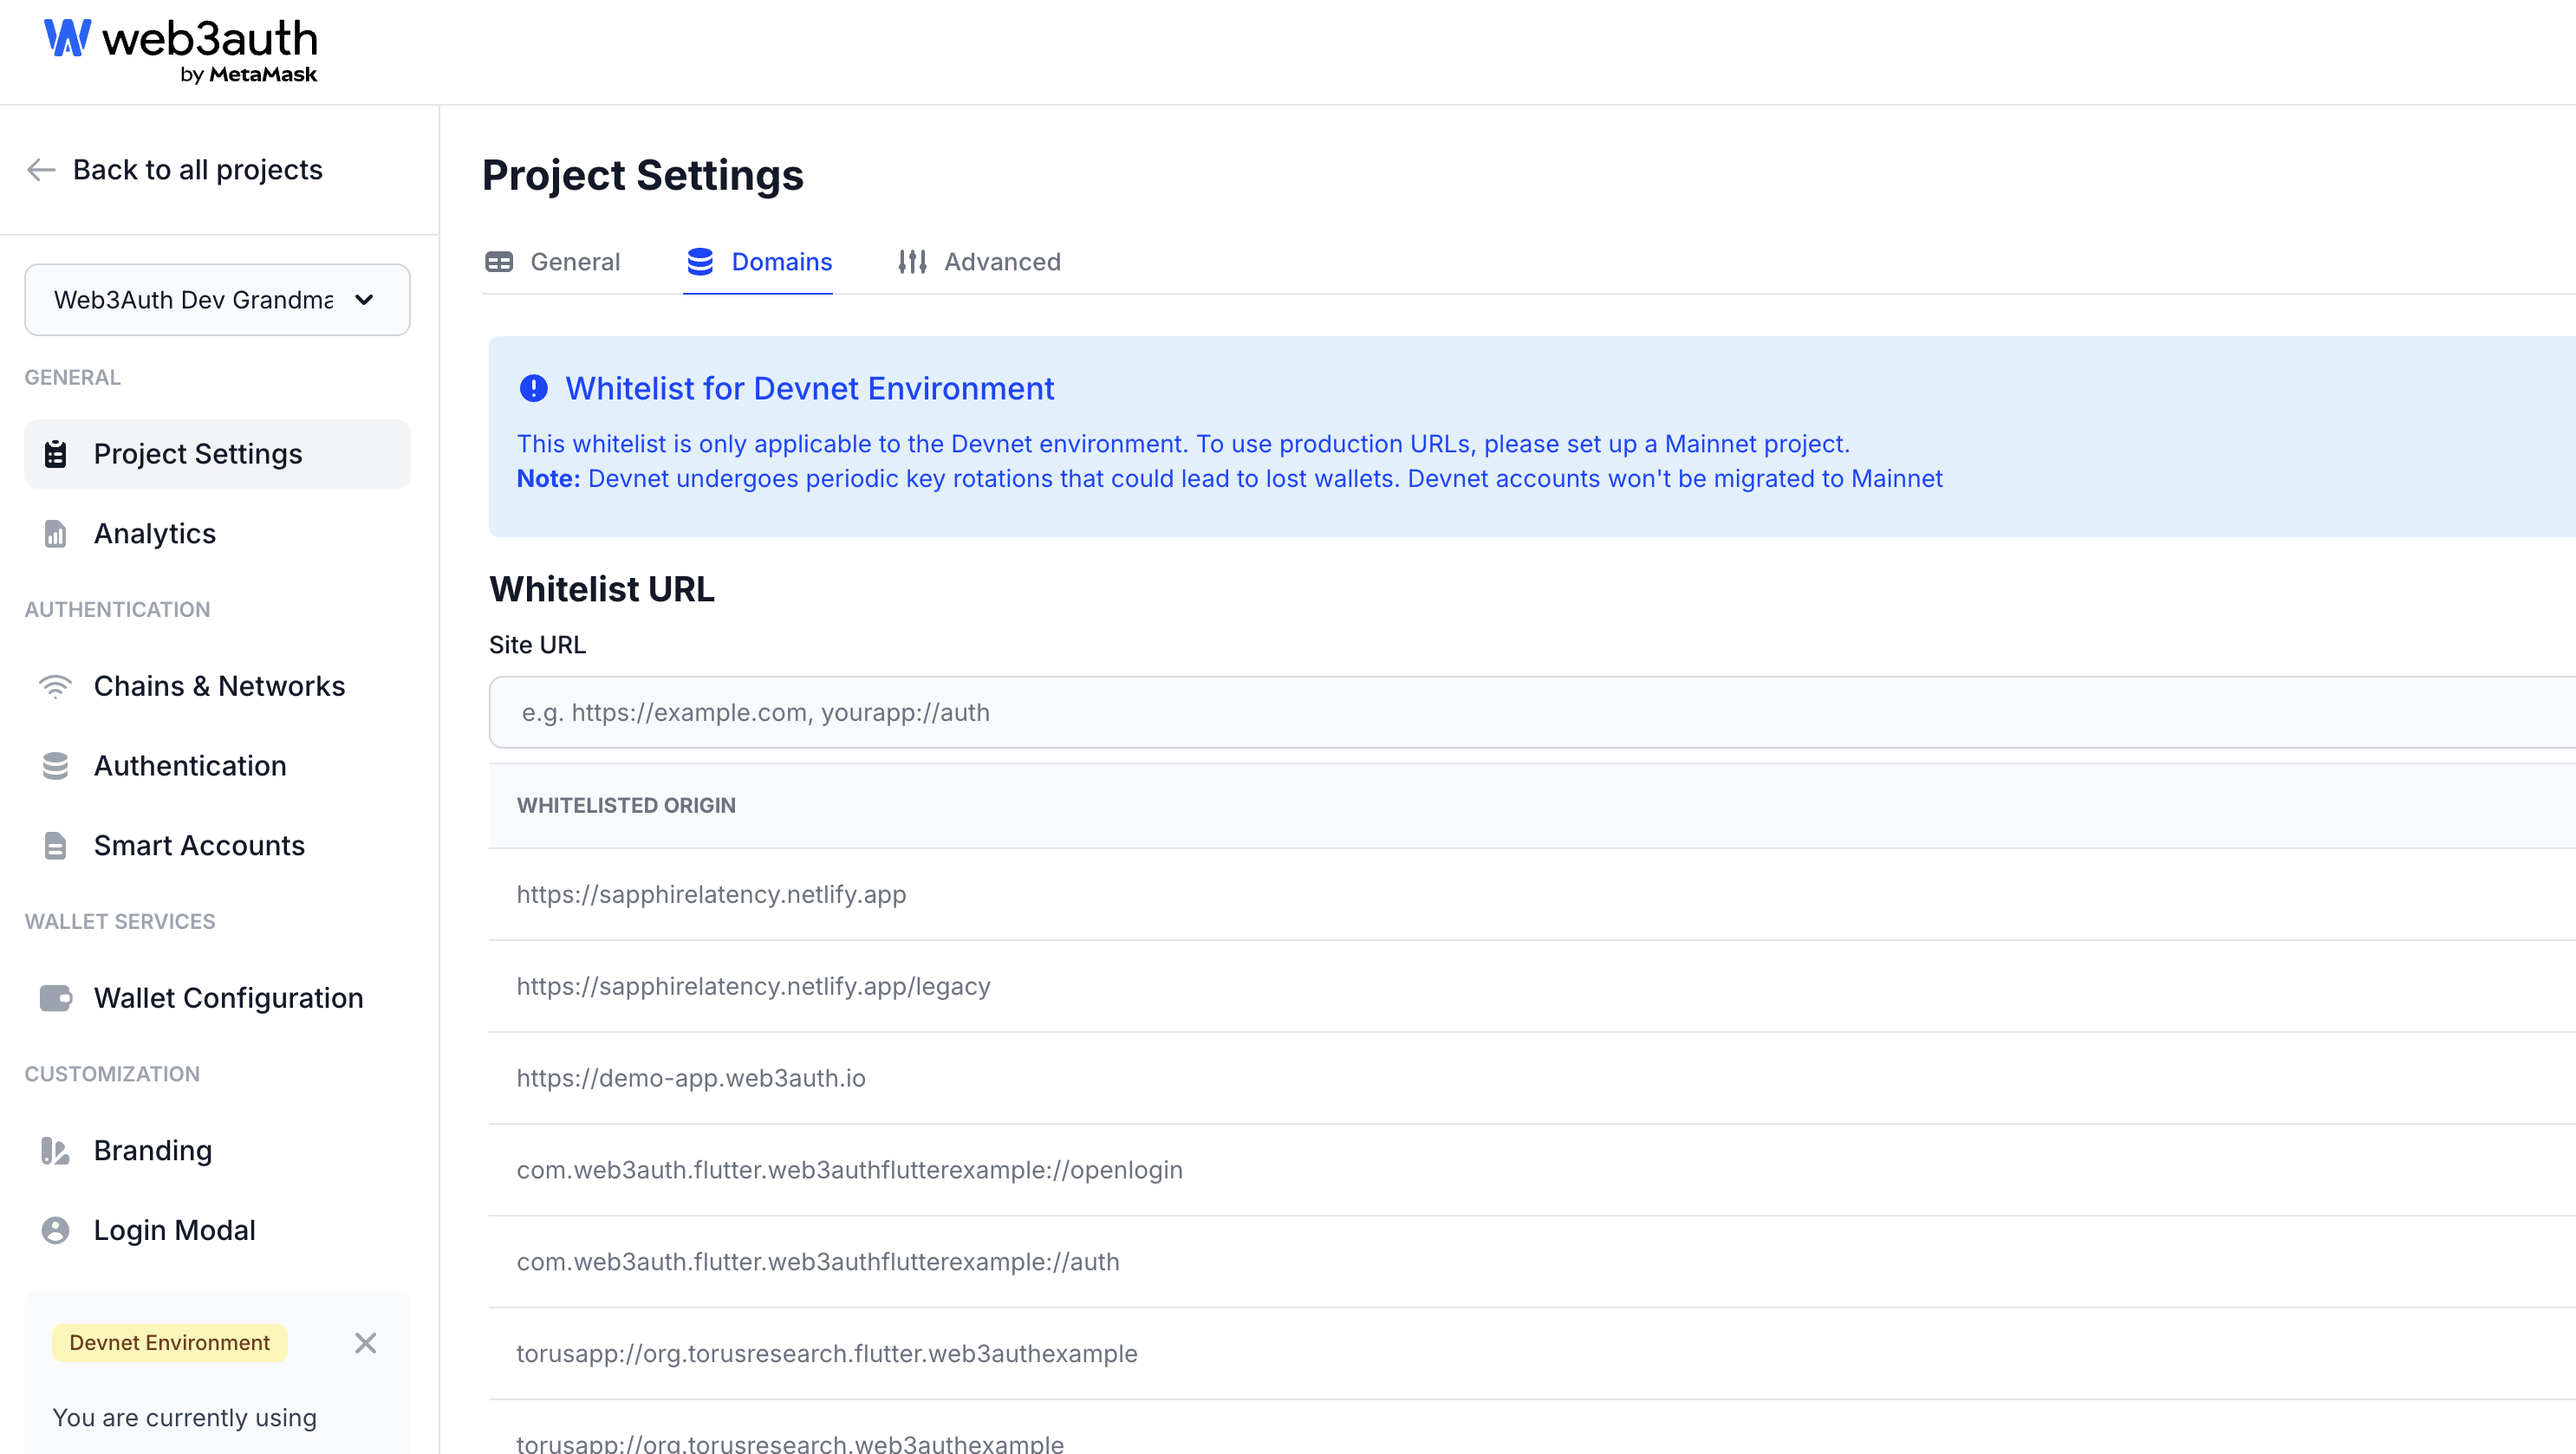Image resolution: width=2576 pixels, height=1454 pixels.
Task: Open Project Settings in sidebar
Action: pos(217,454)
